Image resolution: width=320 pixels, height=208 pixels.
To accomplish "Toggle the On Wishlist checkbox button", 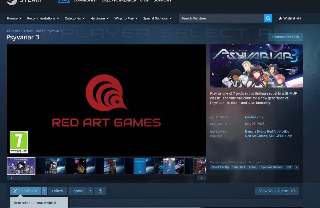I will click(26, 191).
